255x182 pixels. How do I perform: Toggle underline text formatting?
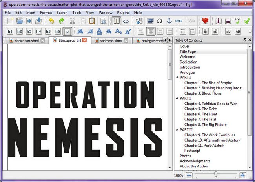pyautogui.click(x=99, y=31)
